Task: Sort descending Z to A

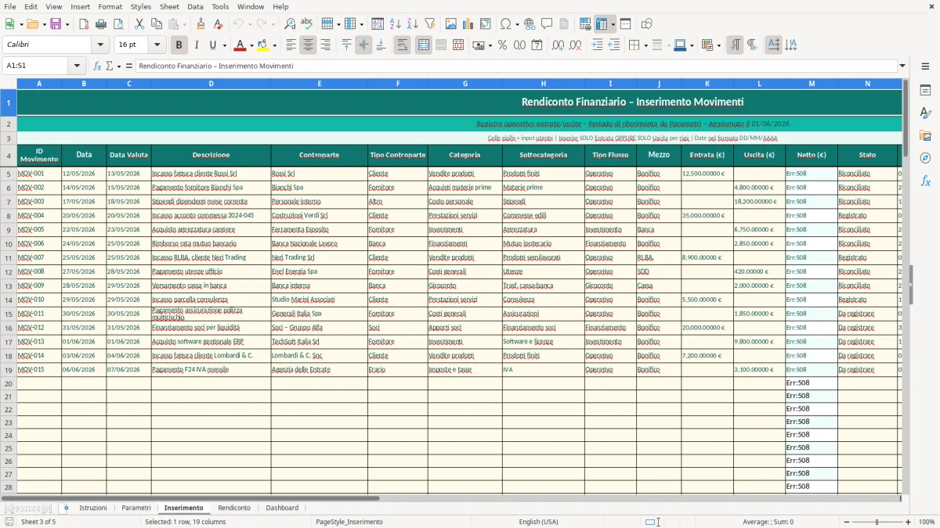Action: 413,24
